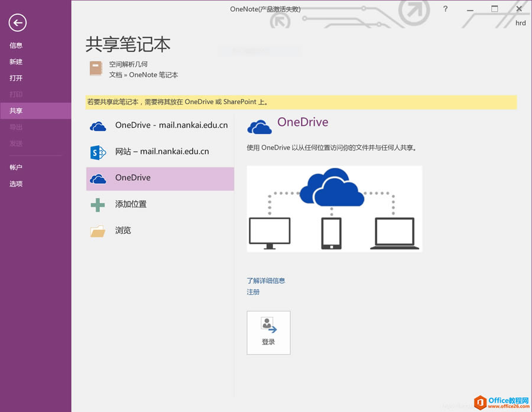Switch to the 帐户 section

point(16,167)
